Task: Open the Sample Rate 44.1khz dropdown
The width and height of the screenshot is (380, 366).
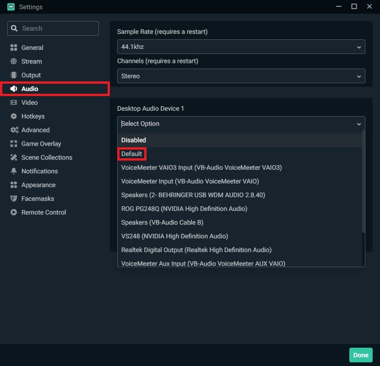Action: point(241,47)
